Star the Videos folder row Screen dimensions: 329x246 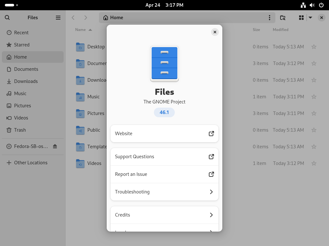pyautogui.click(x=314, y=163)
